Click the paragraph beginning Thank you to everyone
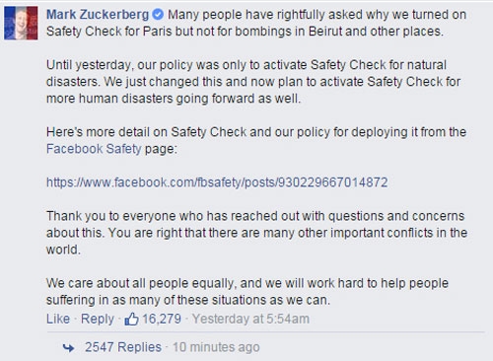The height and width of the screenshot is (361, 493). [x=256, y=233]
